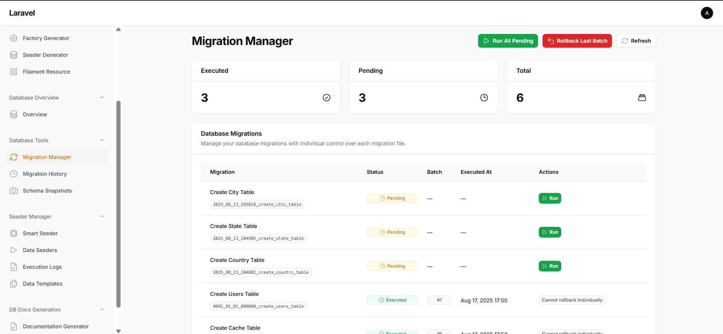Open Factory Generator page
Image resolution: width=723 pixels, height=334 pixels.
click(57, 38)
